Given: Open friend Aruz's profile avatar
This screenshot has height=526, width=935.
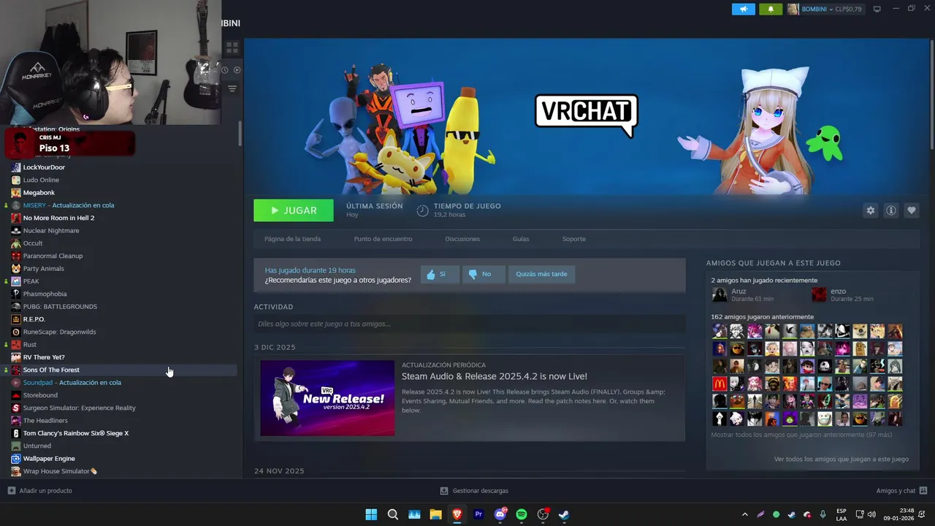Looking at the screenshot, I should click(x=720, y=294).
